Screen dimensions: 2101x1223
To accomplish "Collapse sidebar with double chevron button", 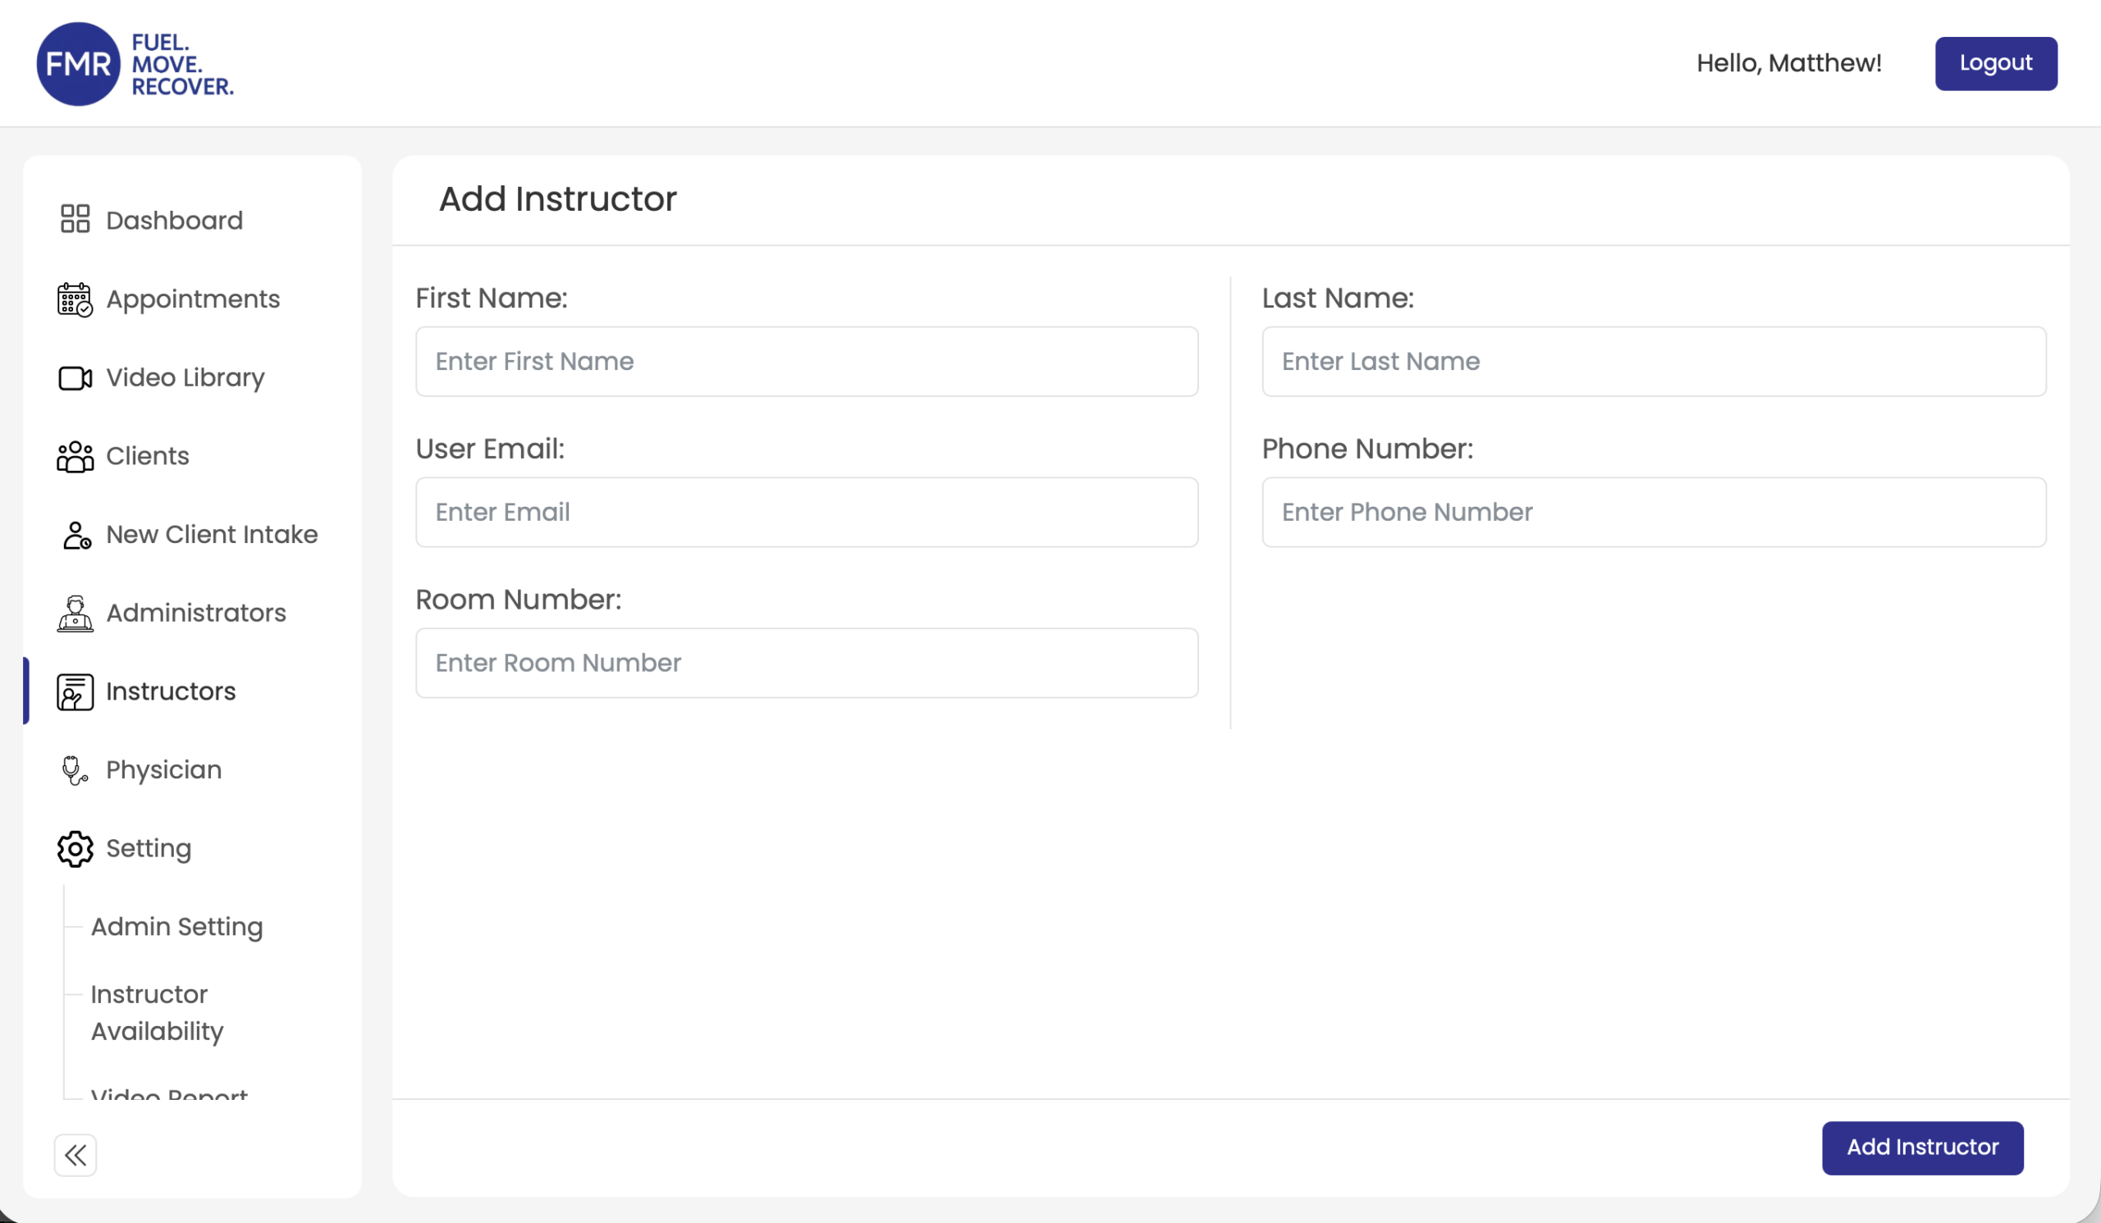I will click(75, 1155).
